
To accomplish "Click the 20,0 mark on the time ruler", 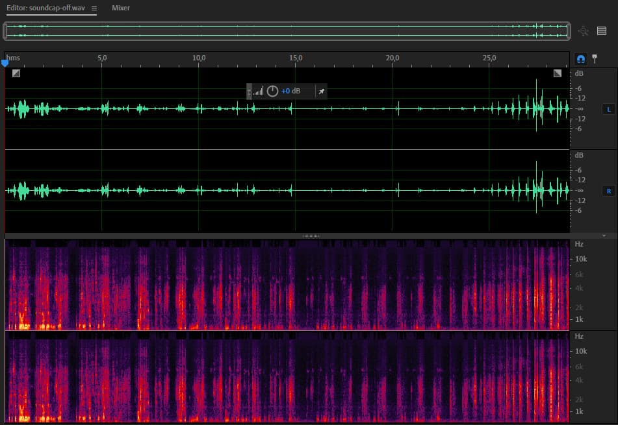I will (x=392, y=58).
